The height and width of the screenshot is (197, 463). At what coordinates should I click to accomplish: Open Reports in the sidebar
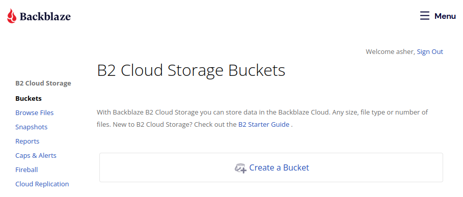tap(27, 142)
